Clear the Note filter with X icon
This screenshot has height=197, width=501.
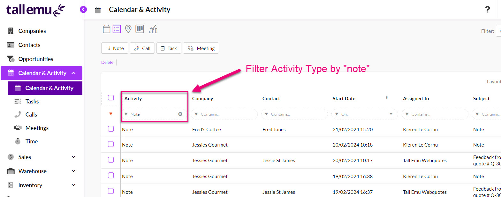[180, 114]
